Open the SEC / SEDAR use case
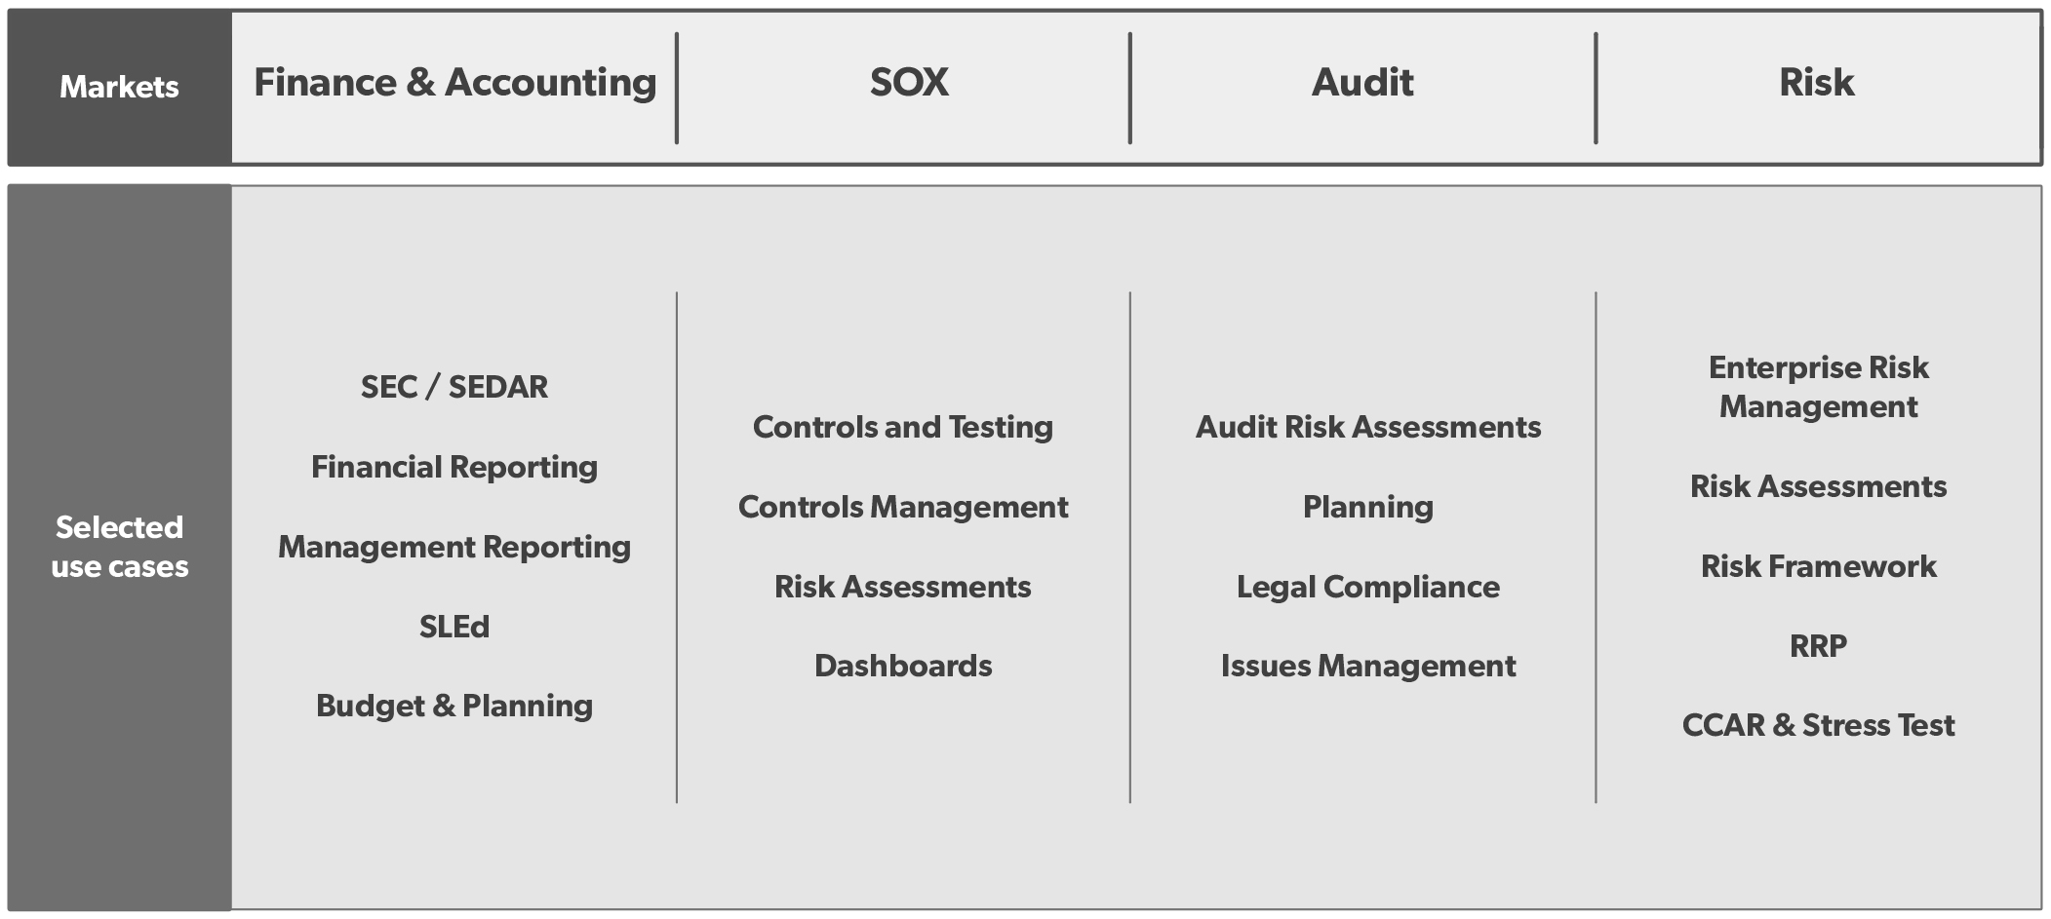The image size is (2051, 919). click(454, 387)
